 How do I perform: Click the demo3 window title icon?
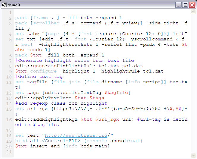coord(4,5)
